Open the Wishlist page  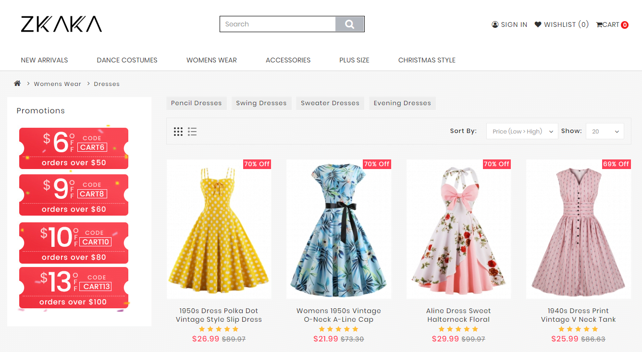tap(561, 24)
